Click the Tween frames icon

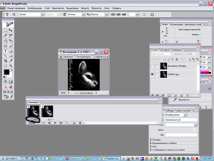coord(67,123)
